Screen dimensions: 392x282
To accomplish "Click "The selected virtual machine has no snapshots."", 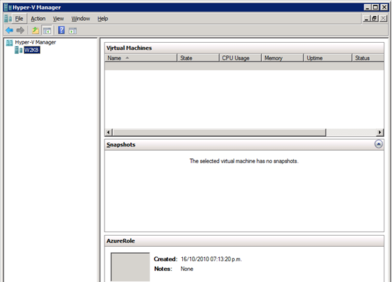I will click(244, 161).
